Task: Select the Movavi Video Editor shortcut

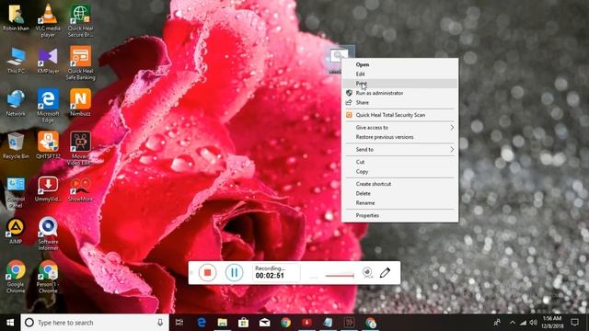Action: (80, 149)
